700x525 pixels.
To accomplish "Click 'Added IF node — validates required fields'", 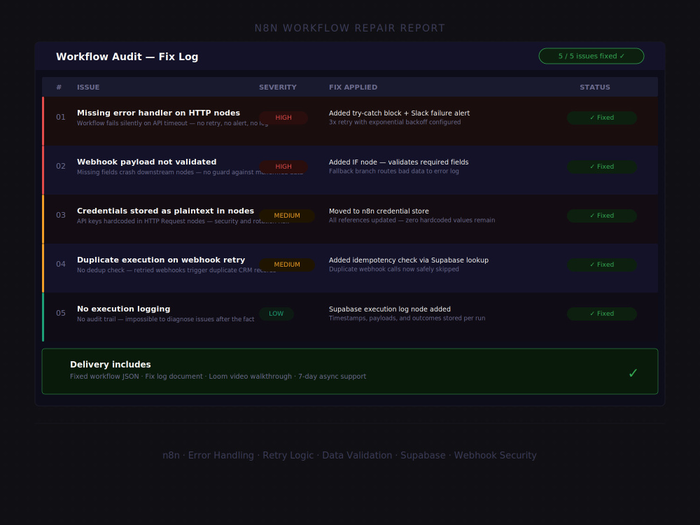I will point(399,162).
